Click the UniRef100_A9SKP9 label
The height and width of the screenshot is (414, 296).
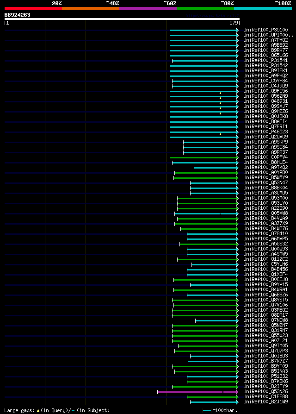click(265, 142)
